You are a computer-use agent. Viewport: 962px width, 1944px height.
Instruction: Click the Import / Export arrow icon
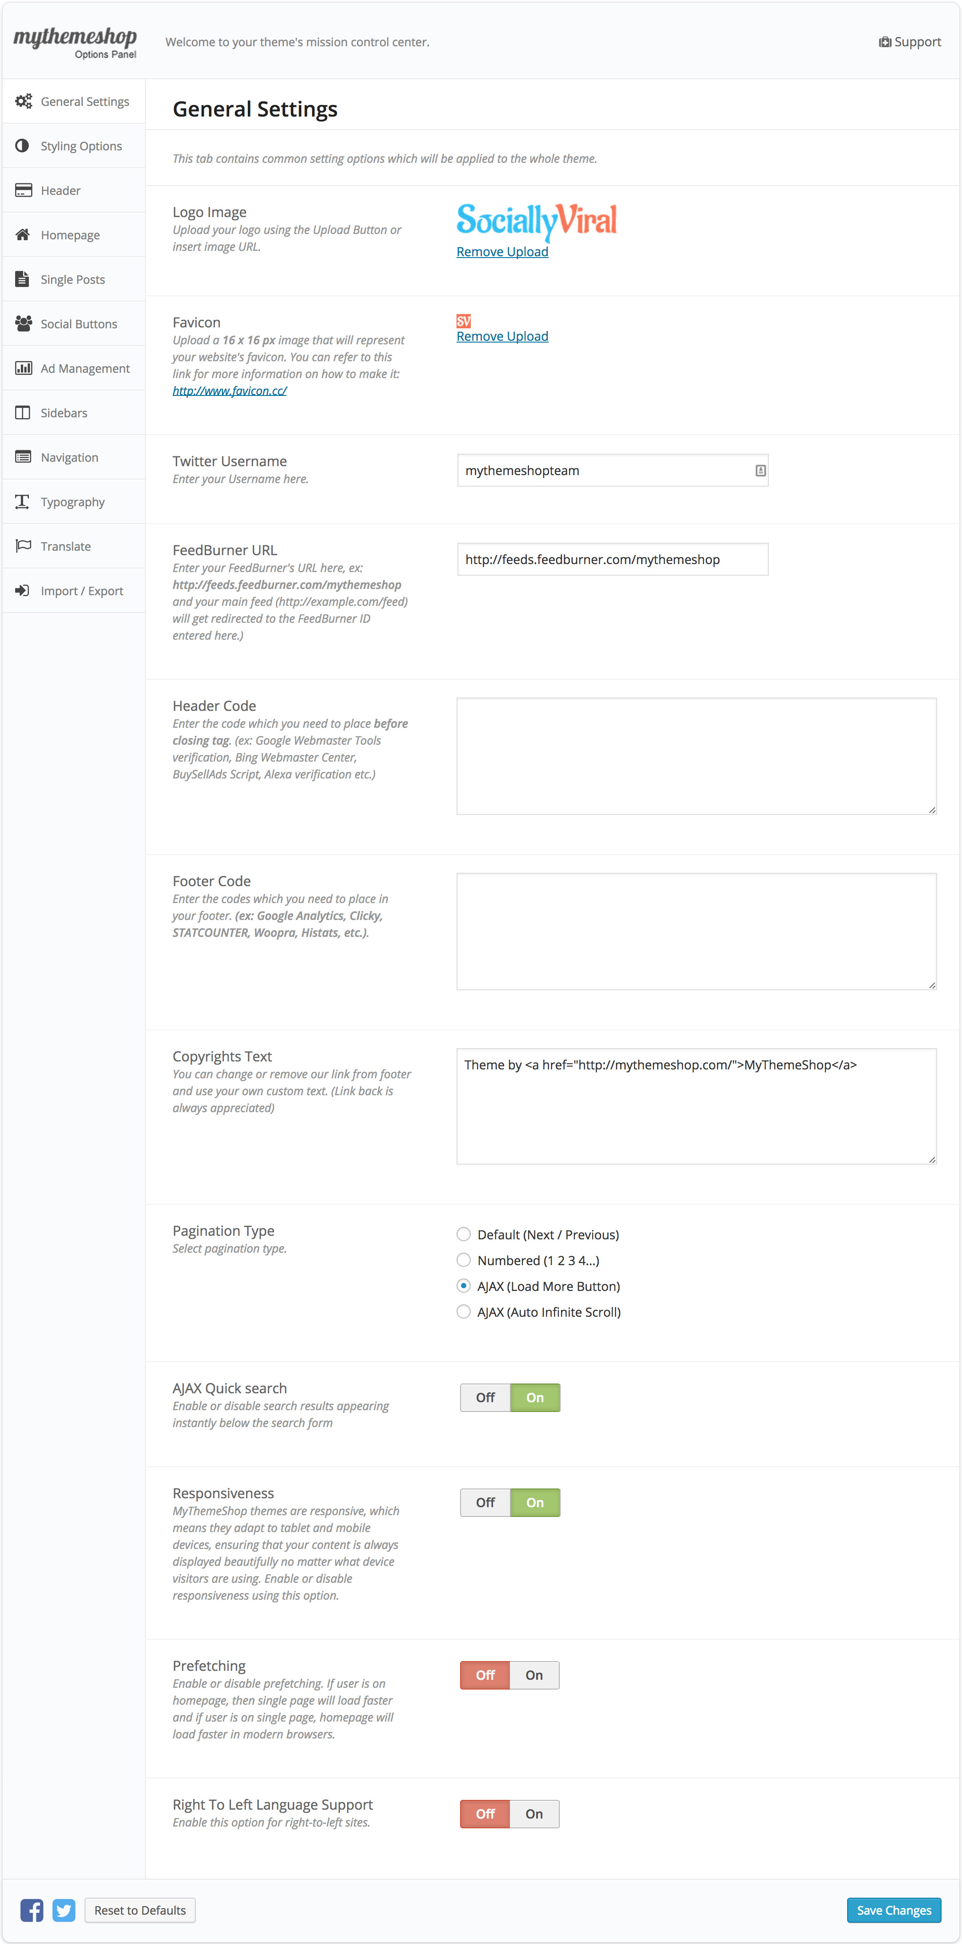[x=23, y=591]
